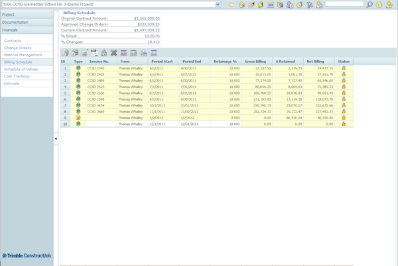Click the top search input field

point(344,5)
